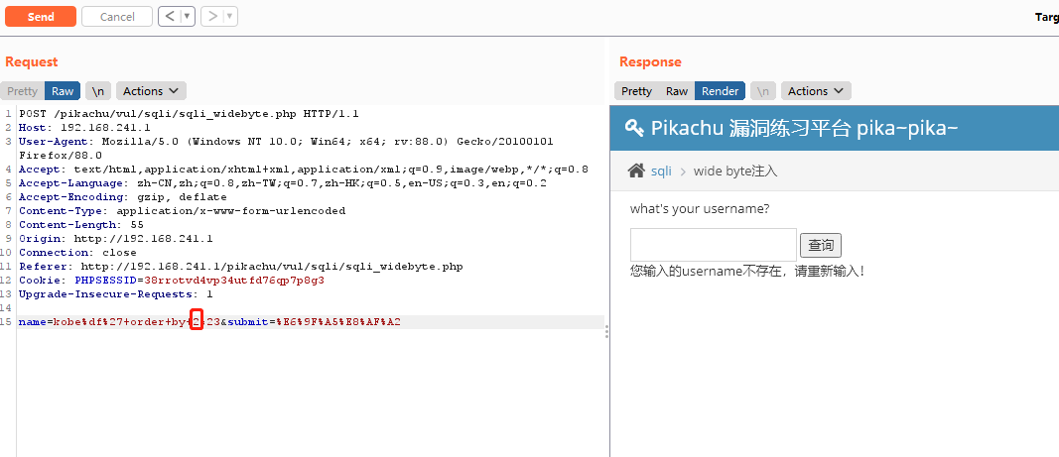This screenshot has height=457, width=1059.
Task: Click the Response panel heading
Action: click(x=650, y=62)
